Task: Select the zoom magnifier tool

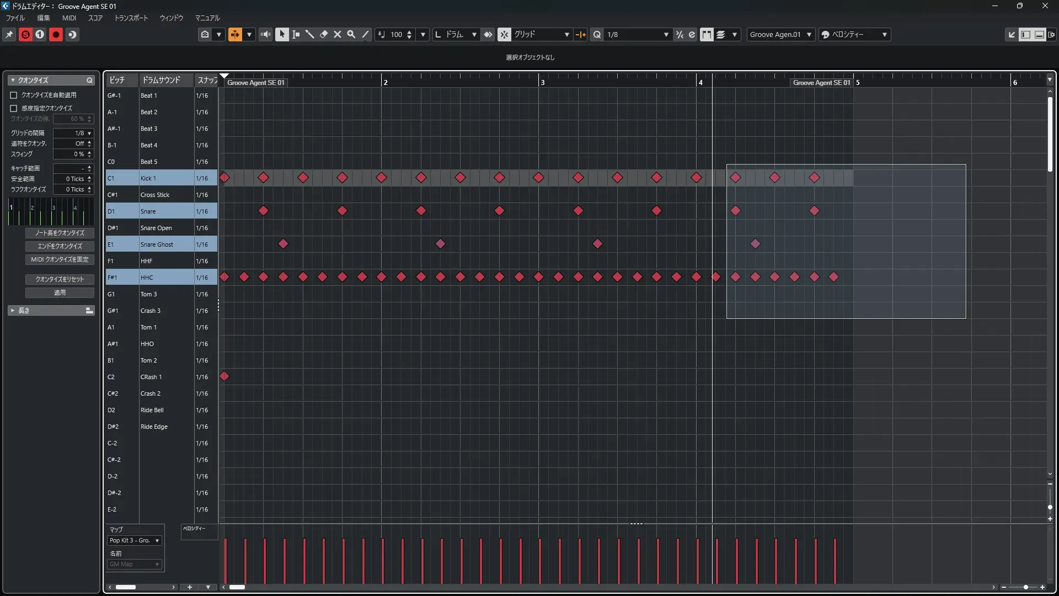Action: coord(351,34)
